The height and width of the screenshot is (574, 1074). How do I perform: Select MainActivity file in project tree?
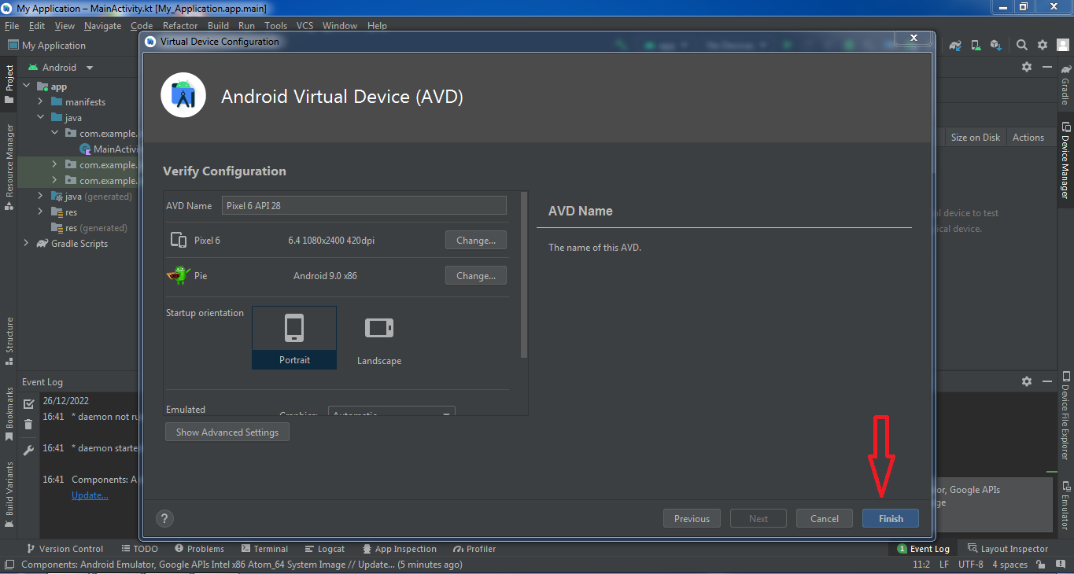(x=109, y=149)
